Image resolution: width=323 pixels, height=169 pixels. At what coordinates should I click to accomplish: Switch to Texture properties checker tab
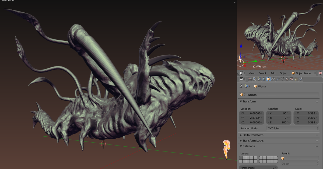[291, 79]
